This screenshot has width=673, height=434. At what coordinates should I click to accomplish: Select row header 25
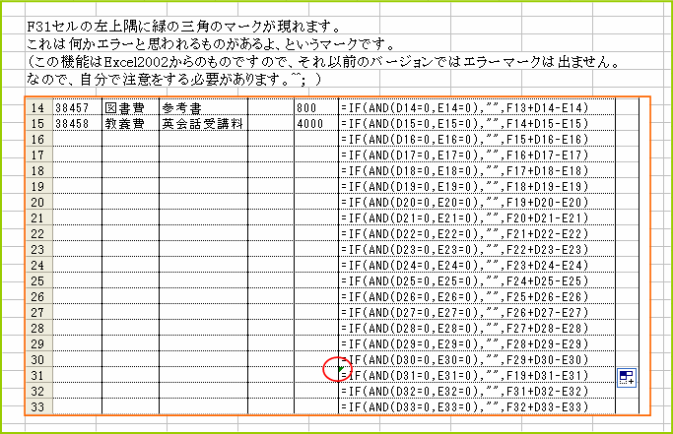(x=38, y=280)
